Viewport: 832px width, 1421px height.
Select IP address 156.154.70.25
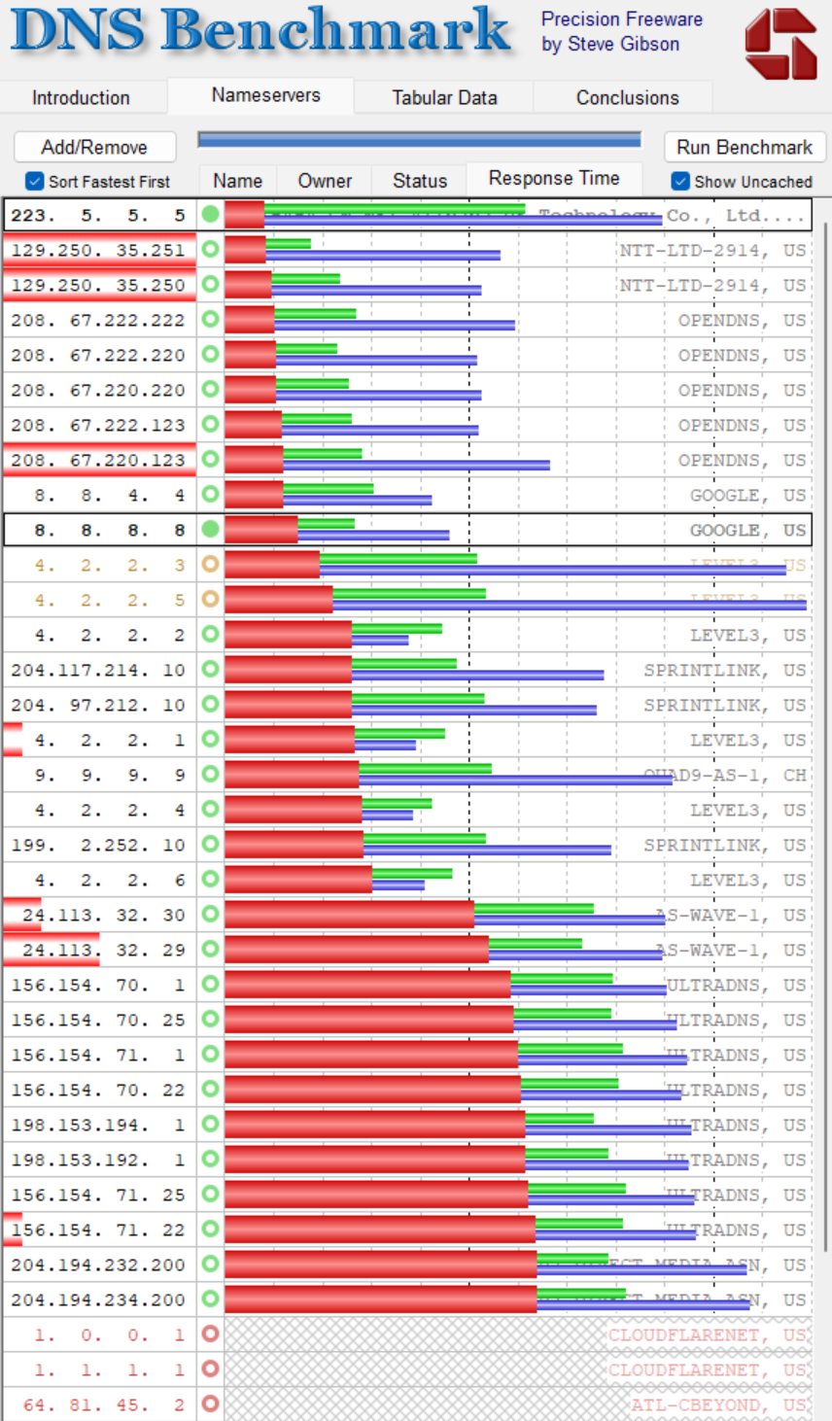point(98,1020)
